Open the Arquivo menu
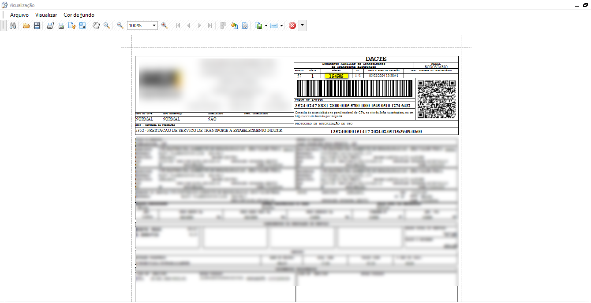 pyautogui.click(x=19, y=15)
